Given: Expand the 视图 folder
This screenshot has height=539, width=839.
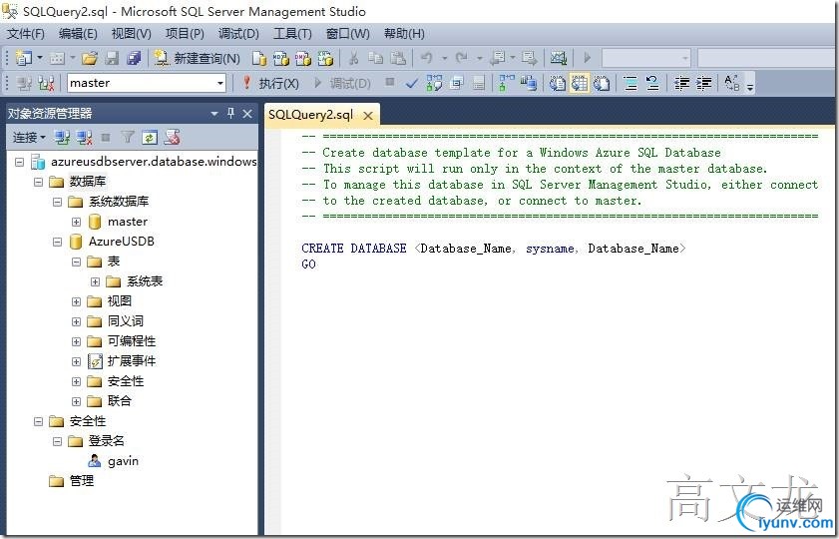Looking at the screenshot, I should point(77,301).
